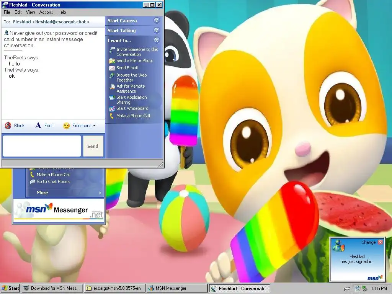Click Go to Chat Rooms in MSN Messenger

(x=54, y=181)
